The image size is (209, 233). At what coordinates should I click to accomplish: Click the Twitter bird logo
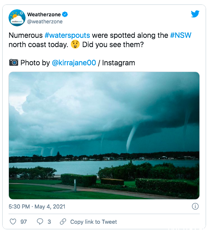195,14
